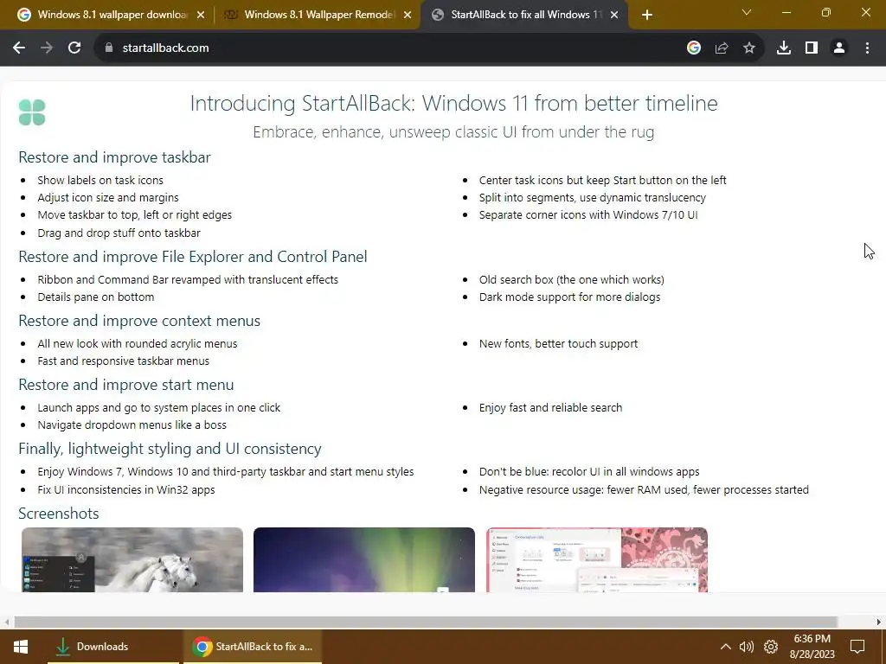886x664 pixels.
Task: Open the Google icon in address bar
Action: click(694, 48)
